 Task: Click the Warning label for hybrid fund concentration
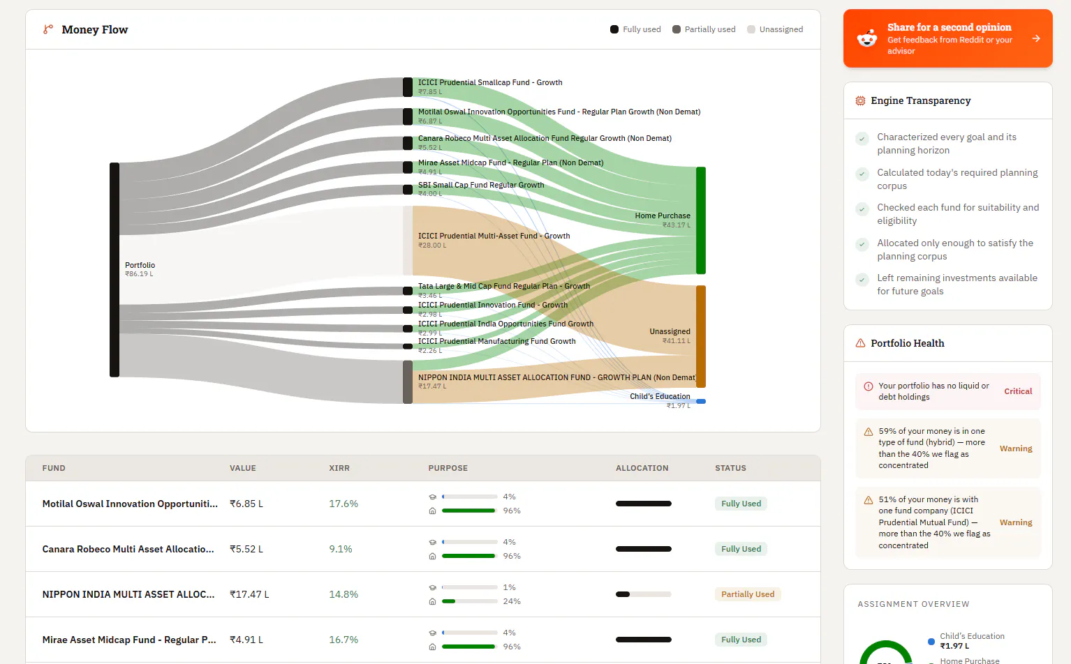pos(1016,448)
